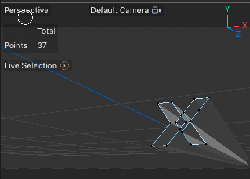Select the upper-left outermost point of X shape
Image resolution: width=250 pixels, height=179 pixels.
[x=158, y=104]
